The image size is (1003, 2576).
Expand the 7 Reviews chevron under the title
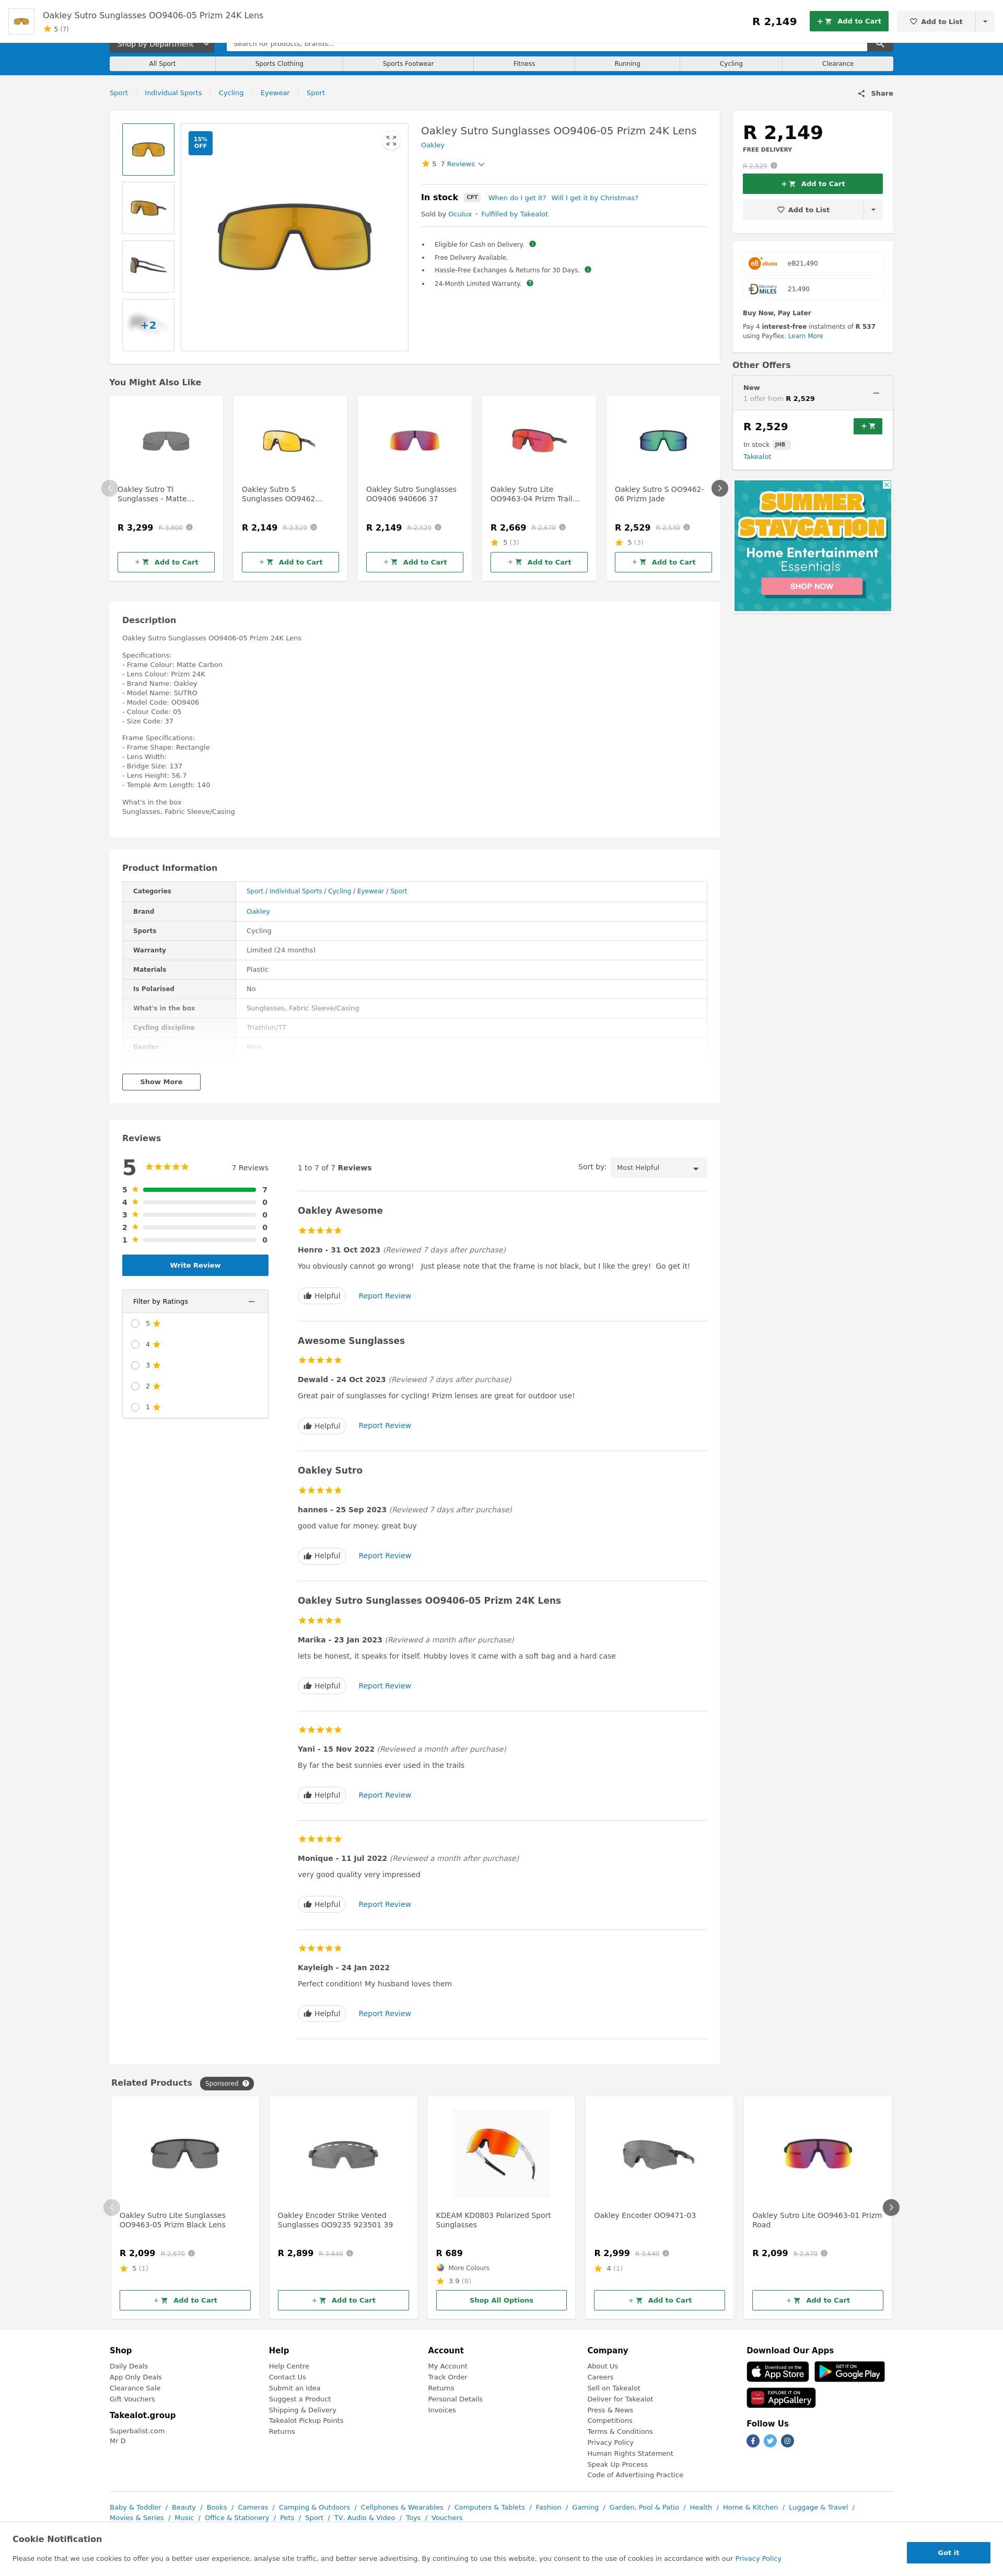point(482,164)
